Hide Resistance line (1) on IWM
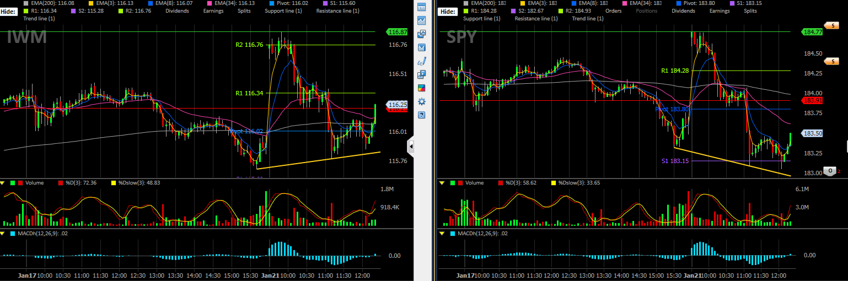 (x=337, y=10)
